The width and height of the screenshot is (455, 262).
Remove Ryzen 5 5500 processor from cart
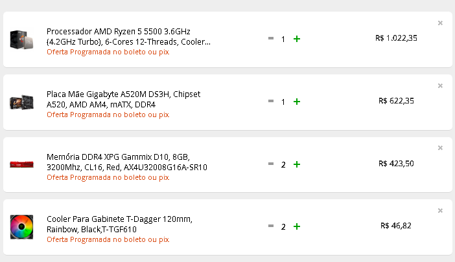440,23
